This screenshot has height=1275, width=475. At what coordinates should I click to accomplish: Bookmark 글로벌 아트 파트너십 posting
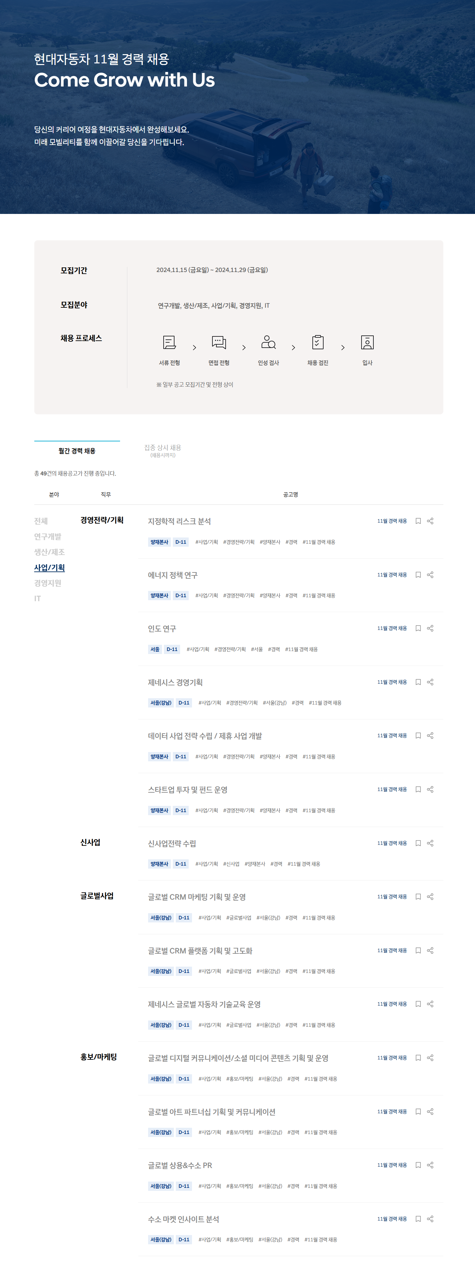418,1112
